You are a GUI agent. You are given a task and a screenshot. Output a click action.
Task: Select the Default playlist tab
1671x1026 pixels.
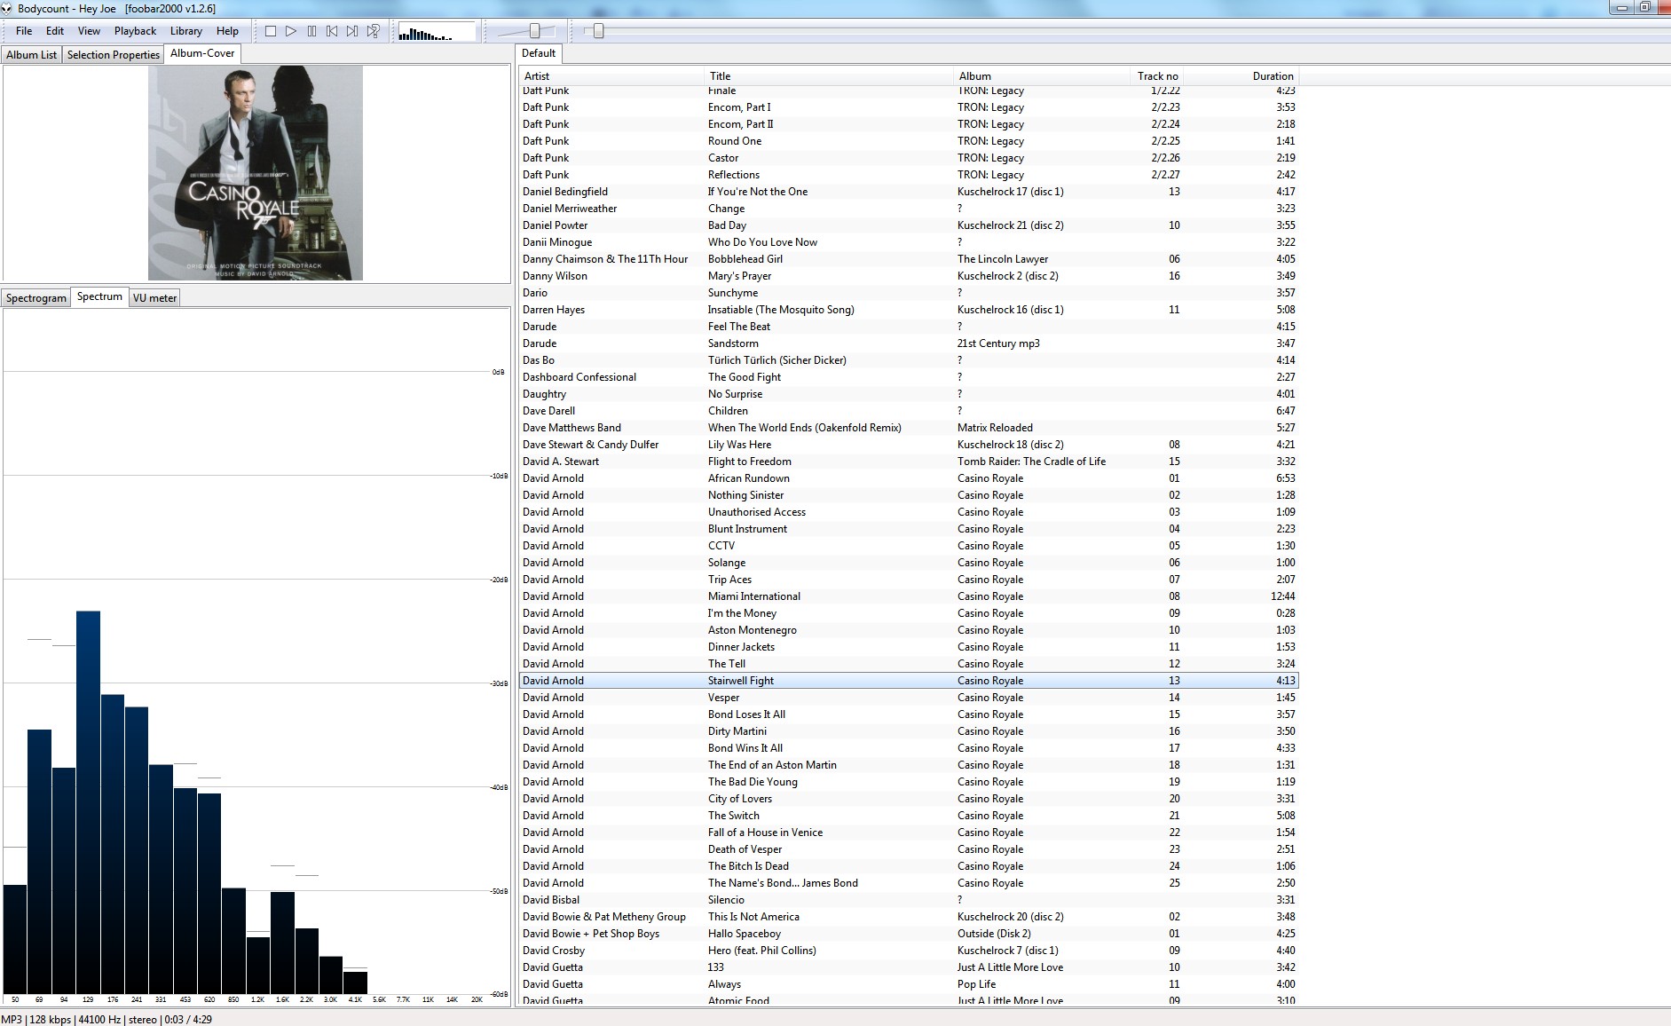(x=539, y=53)
